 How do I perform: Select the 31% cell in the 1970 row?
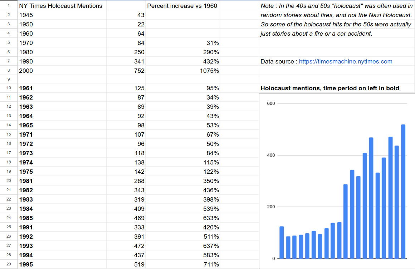183,43
